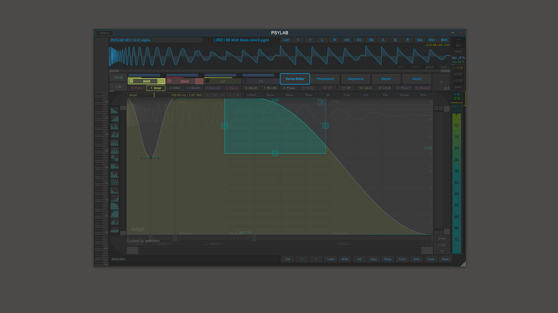Select the rising-ramp shape preset
558x313 pixels.
click(115, 119)
